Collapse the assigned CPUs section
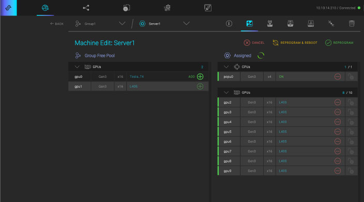Image resolution: width=364 pixels, height=202 pixels. [x=226, y=67]
